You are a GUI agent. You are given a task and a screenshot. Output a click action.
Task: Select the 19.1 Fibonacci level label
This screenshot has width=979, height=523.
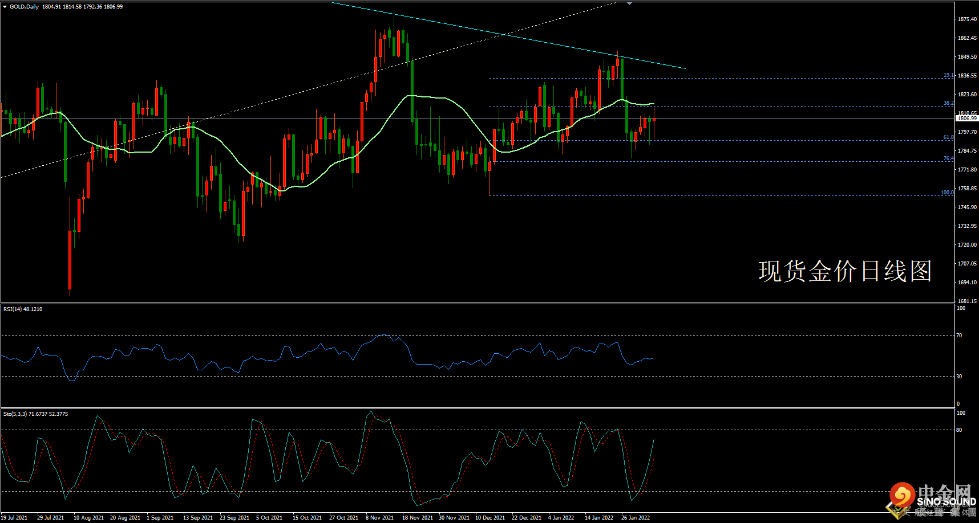(x=948, y=75)
